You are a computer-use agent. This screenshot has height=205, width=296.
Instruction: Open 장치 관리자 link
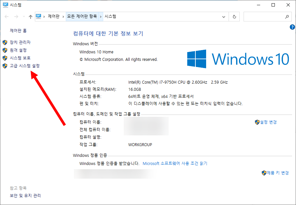click(x=20, y=42)
